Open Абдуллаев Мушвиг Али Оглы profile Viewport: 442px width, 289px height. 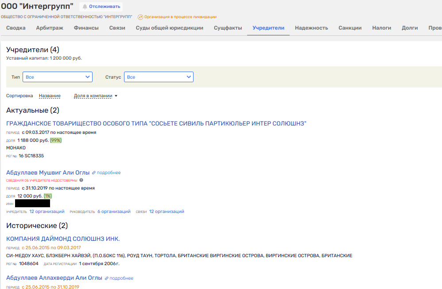48,173
